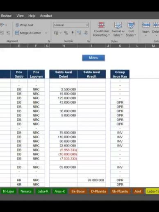Select the cell with 22.600.000
Screen dimensions: 159x212
tap(64, 146)
